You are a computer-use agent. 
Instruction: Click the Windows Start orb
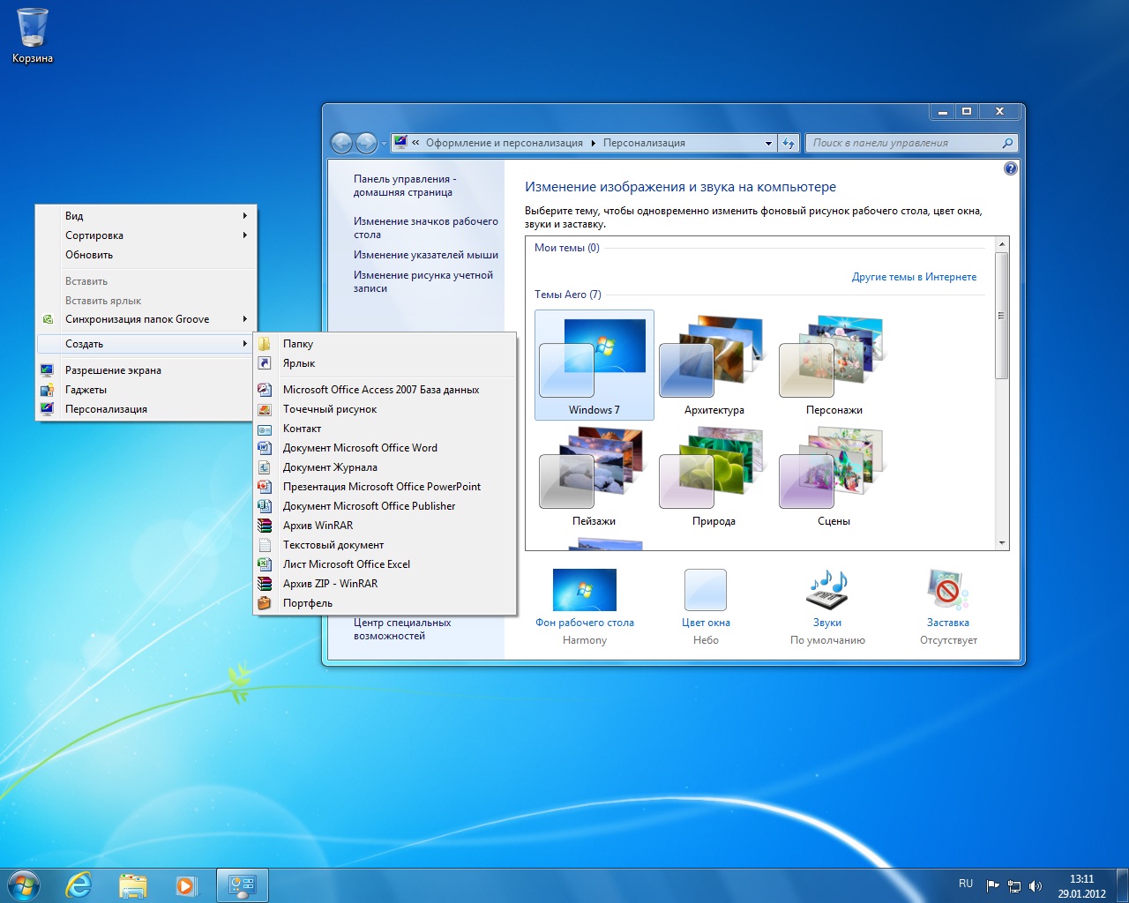pyautogui.click(x=24, y=885)
